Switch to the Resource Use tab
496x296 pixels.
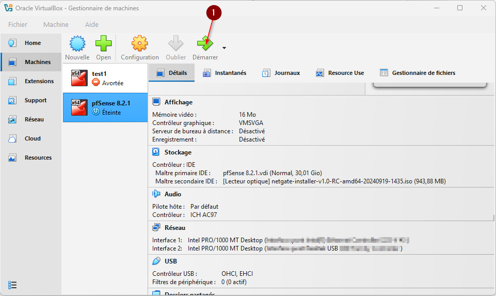click(340, 73)
